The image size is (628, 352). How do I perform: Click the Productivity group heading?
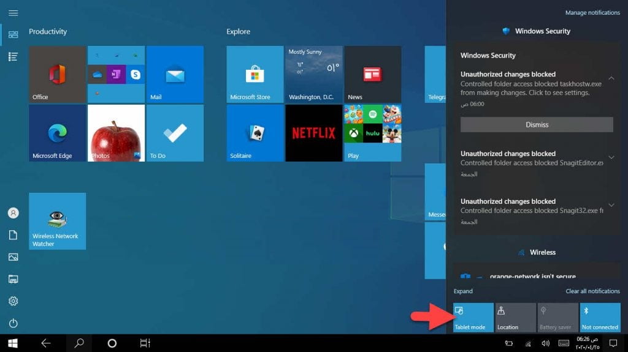(x=48, y=32)
